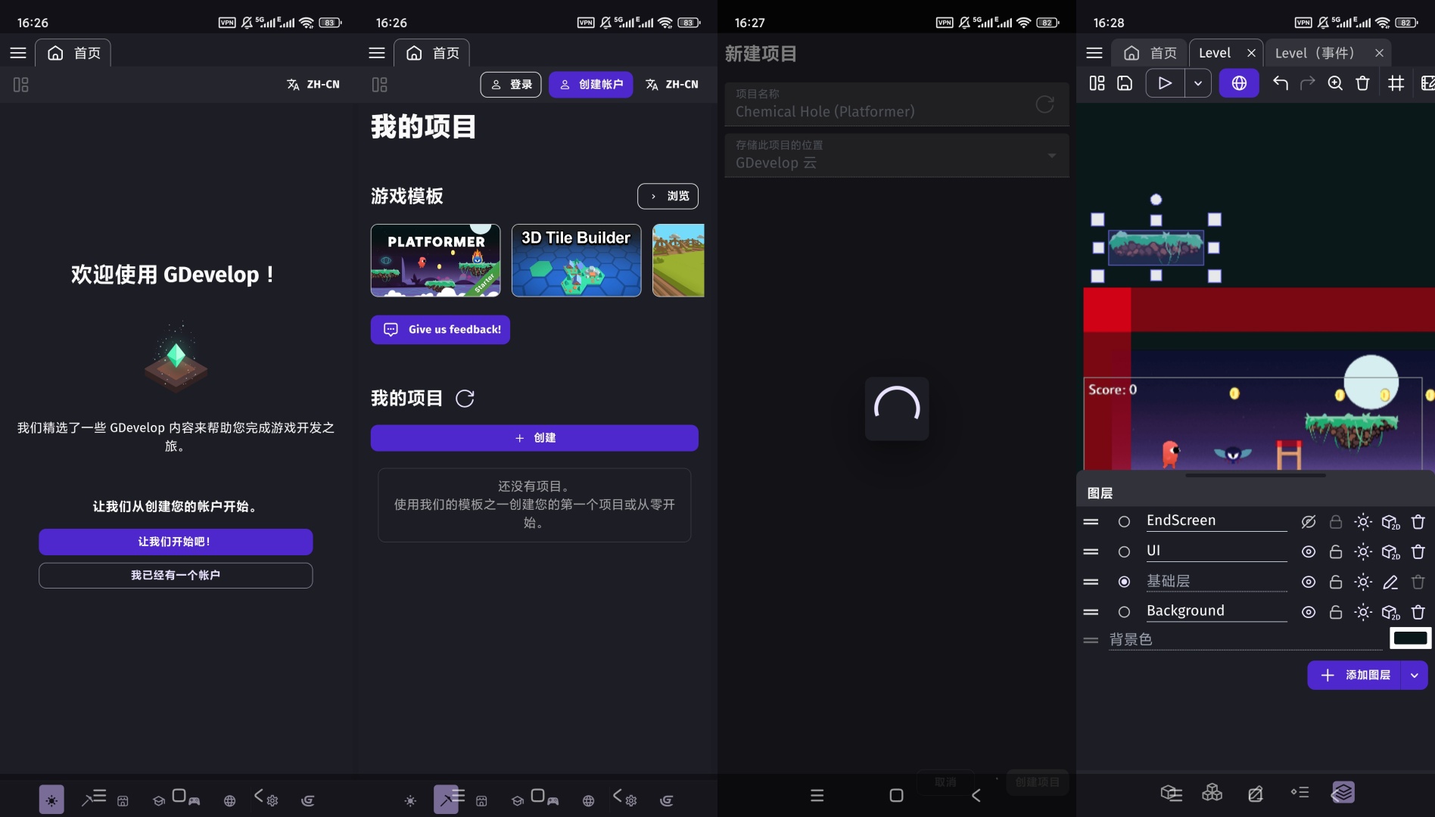1435x817 pixels.
Task: Click the zoom magnifier icon
Action: click(1335, 83)
